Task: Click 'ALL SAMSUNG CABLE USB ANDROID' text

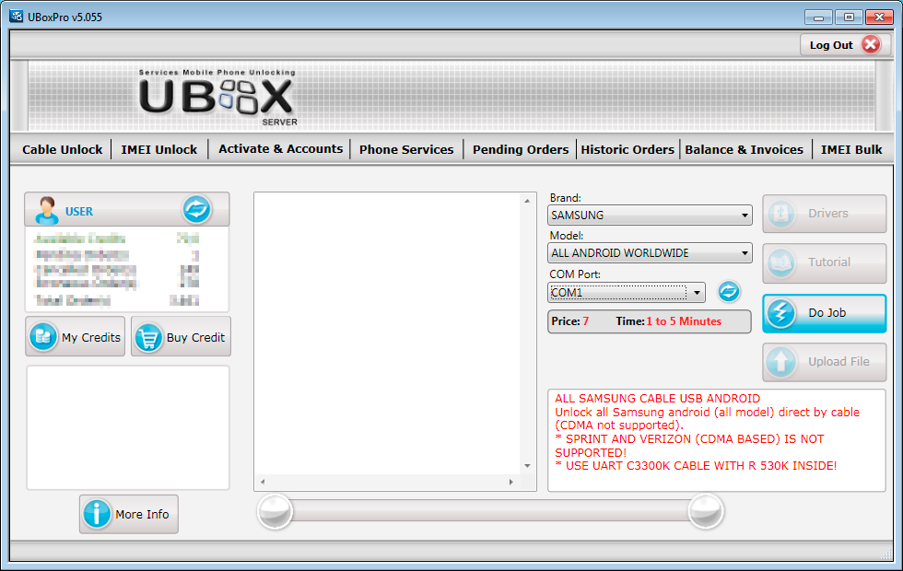Action: tap(657, 398)
